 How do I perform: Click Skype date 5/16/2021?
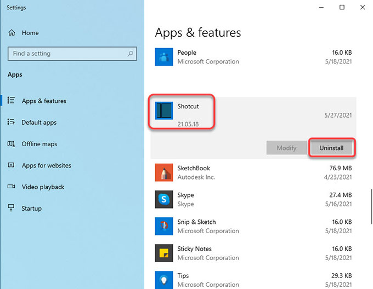[338, 204]
